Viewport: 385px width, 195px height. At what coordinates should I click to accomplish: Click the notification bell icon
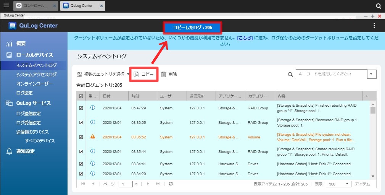pos(9,151)
